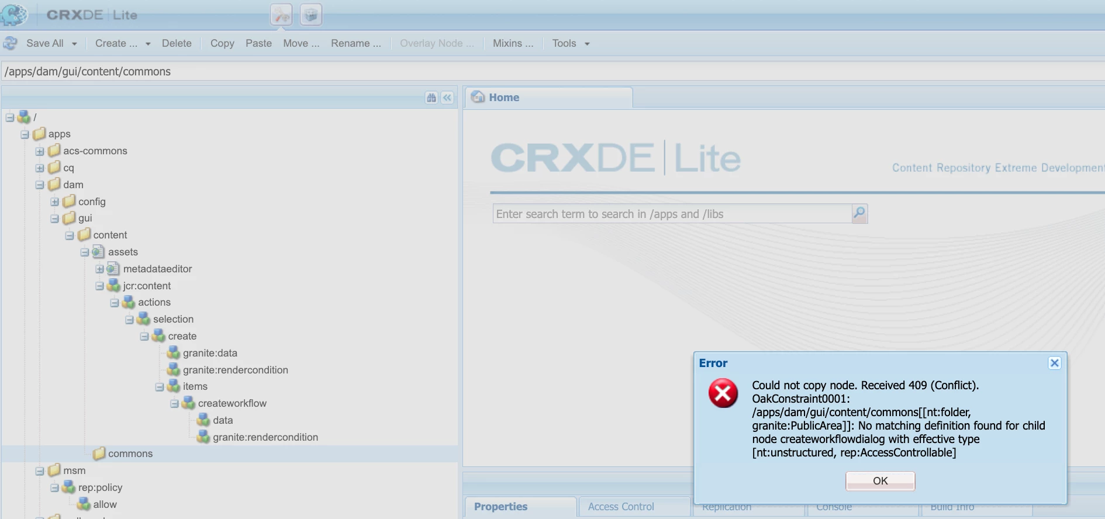
Task: Click the binoculars search icon above tree
Action: (431, 98)
